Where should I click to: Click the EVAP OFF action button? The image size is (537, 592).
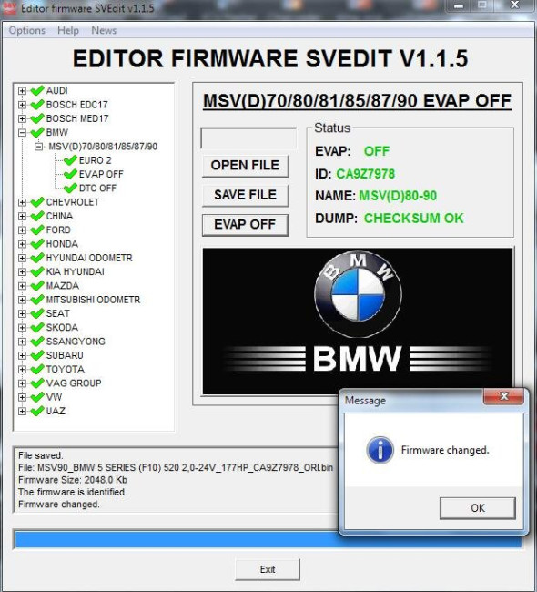[x=246, y=225]
